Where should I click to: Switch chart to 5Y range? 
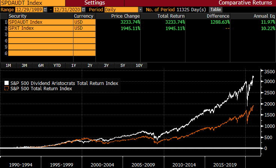point(123,65)
